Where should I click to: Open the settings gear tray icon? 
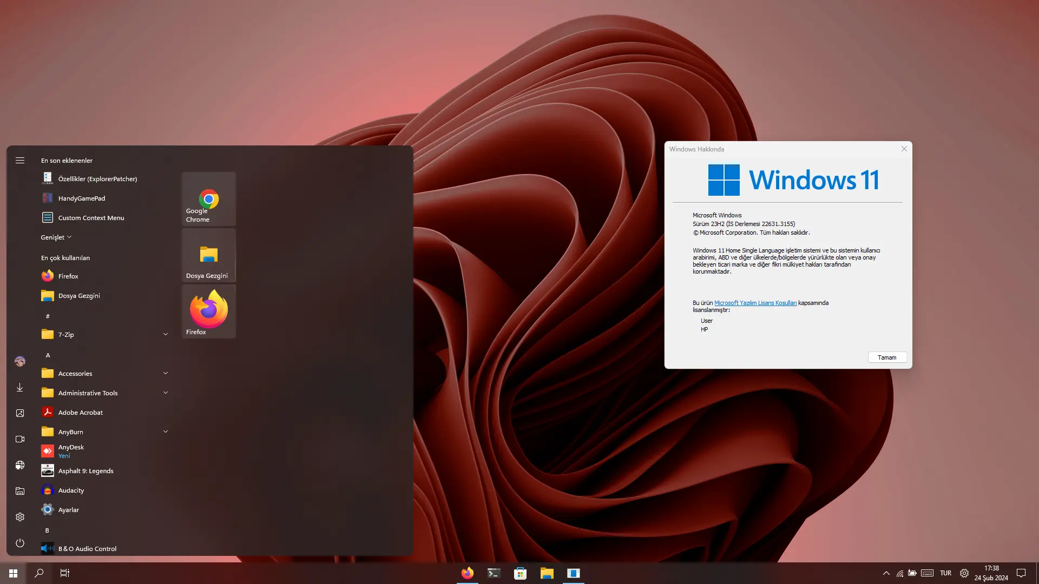click(x=964, y=573)
